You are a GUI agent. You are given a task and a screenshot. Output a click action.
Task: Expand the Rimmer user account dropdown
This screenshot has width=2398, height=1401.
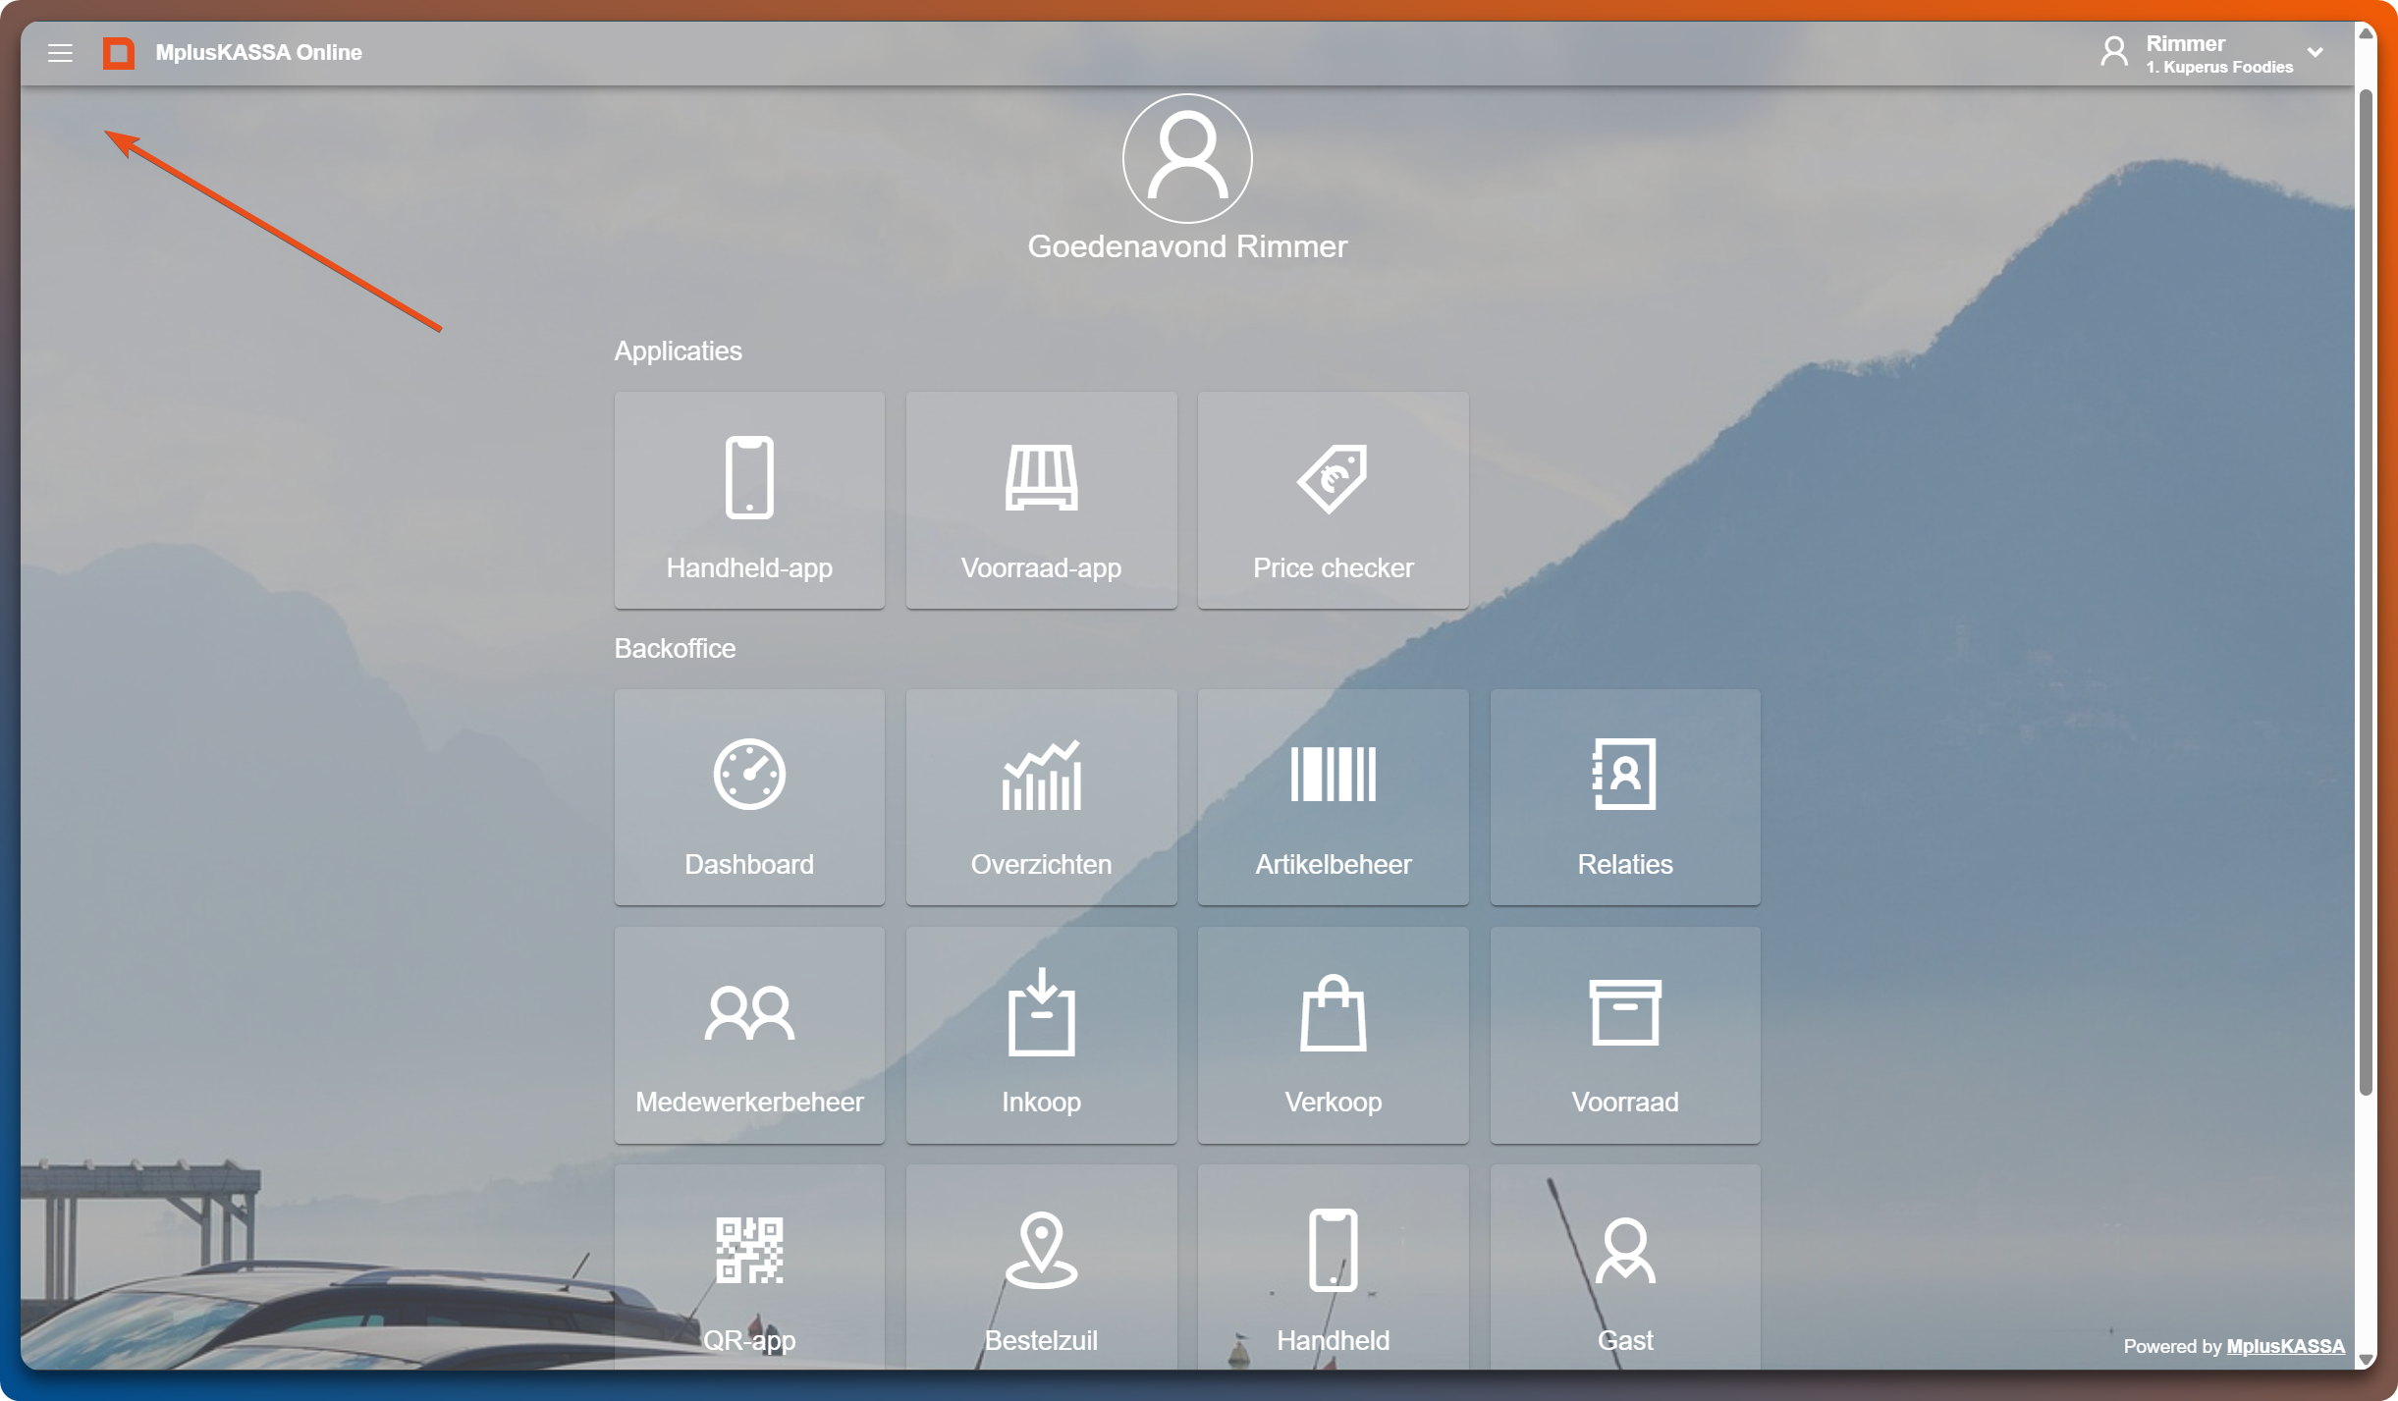(x=2315, y=52)
